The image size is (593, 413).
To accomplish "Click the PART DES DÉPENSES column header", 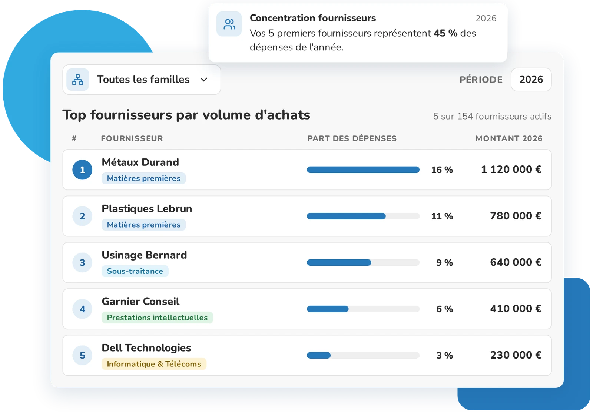I will [352, 138].
